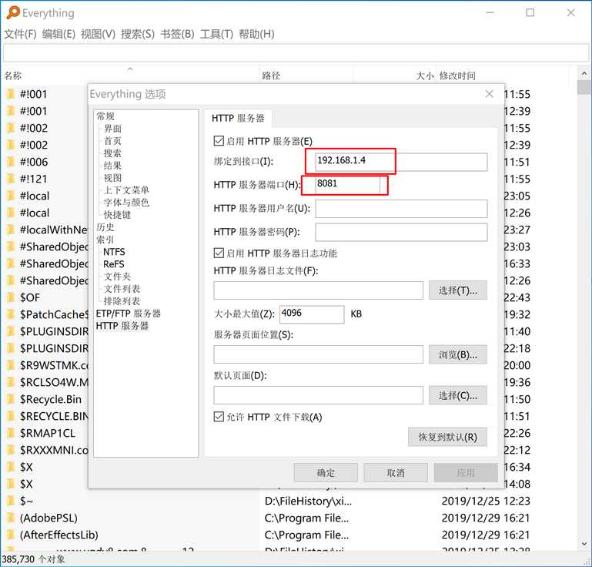Select 历史 in options tree

click(105, 227)
